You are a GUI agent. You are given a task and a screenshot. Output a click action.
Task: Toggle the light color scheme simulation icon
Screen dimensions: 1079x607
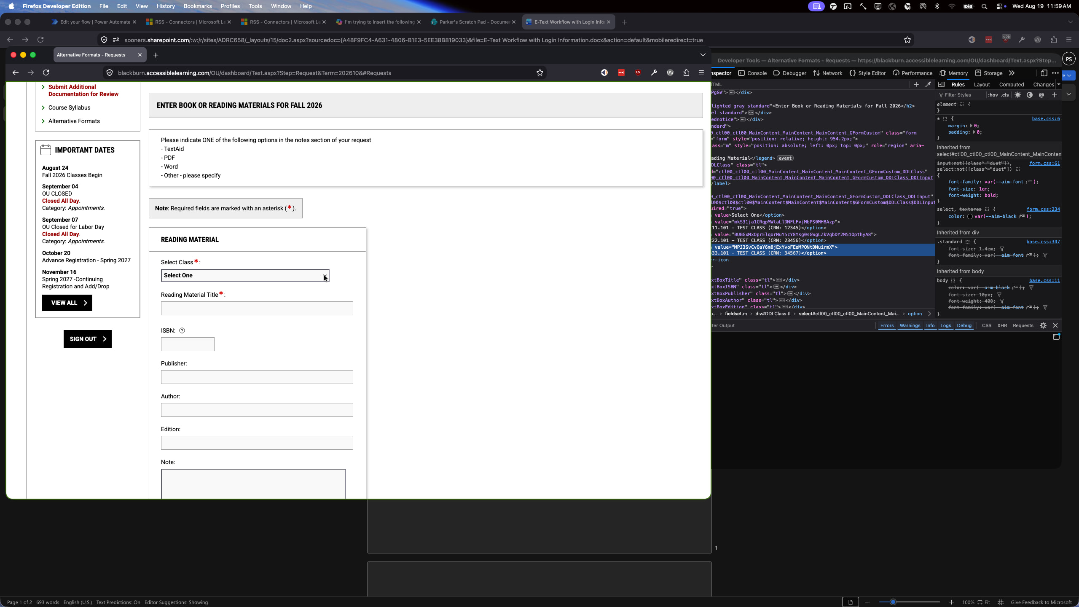coord(1018,95)
